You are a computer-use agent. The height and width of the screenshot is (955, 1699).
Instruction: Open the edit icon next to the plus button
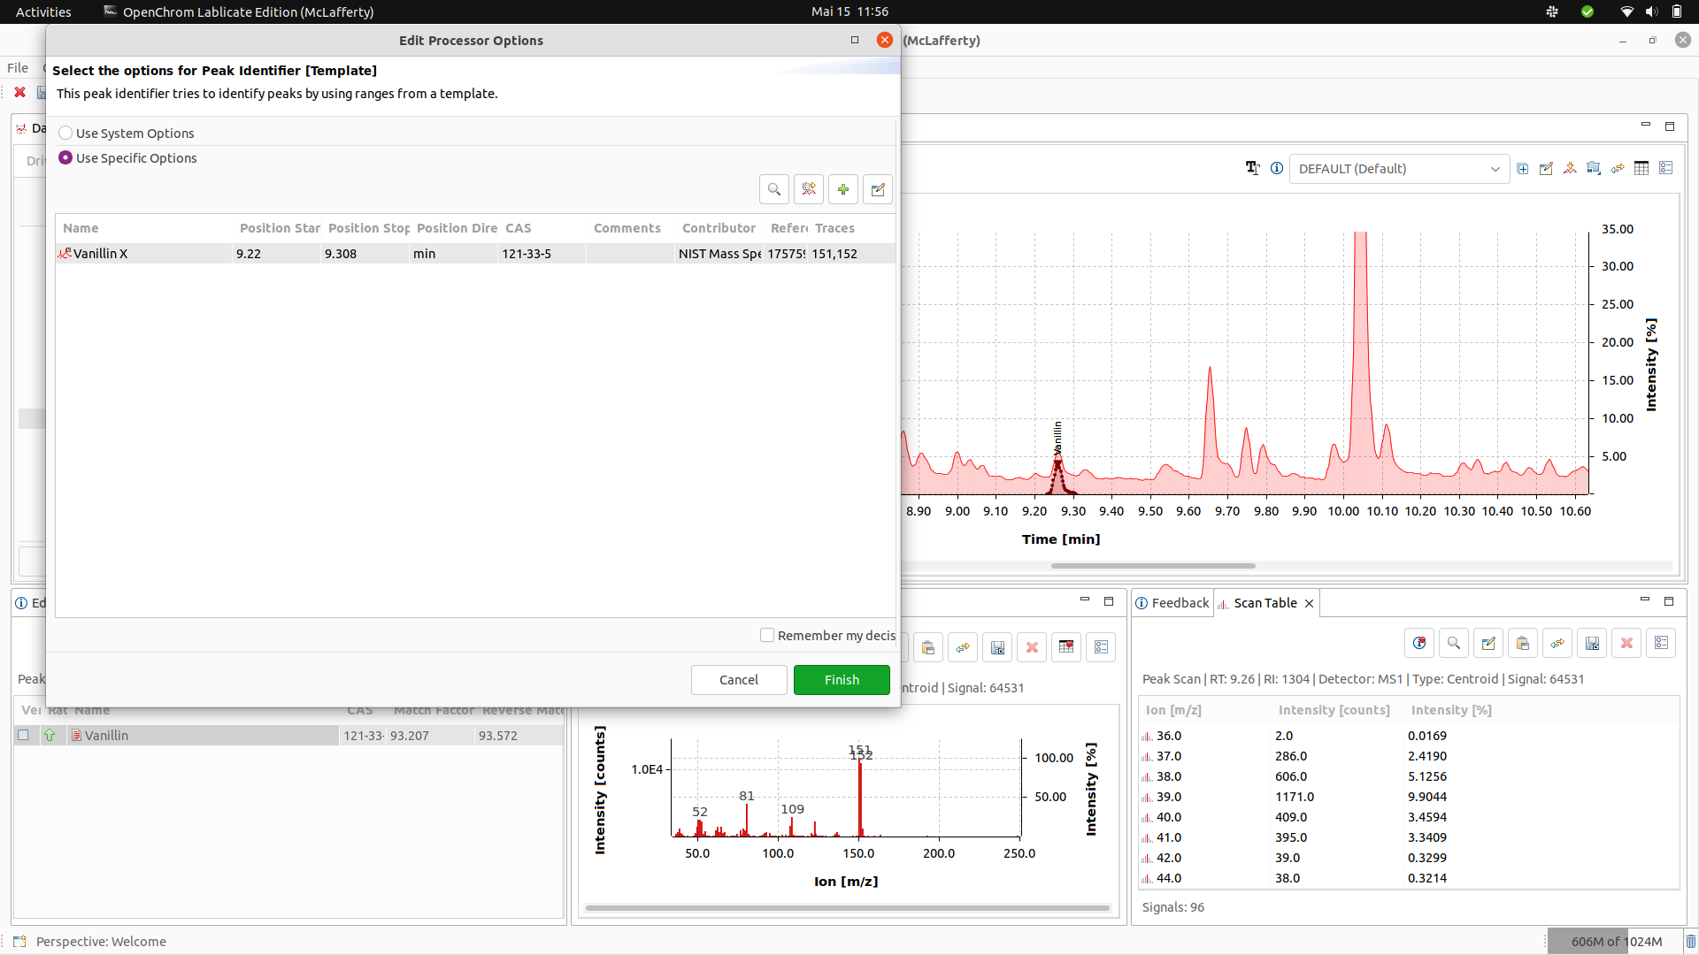(877, 188)
